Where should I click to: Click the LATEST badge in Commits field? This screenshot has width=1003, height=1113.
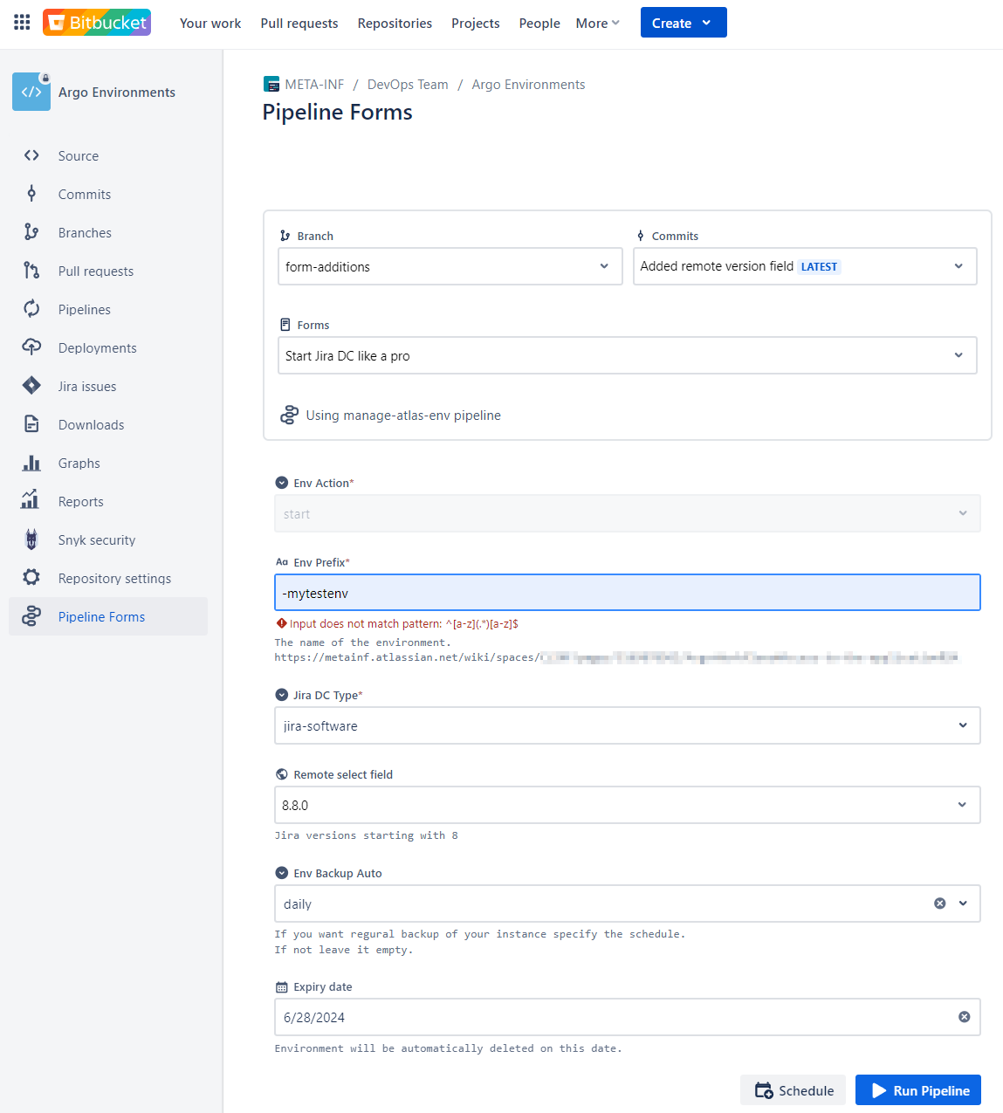(x=819, y=267)
